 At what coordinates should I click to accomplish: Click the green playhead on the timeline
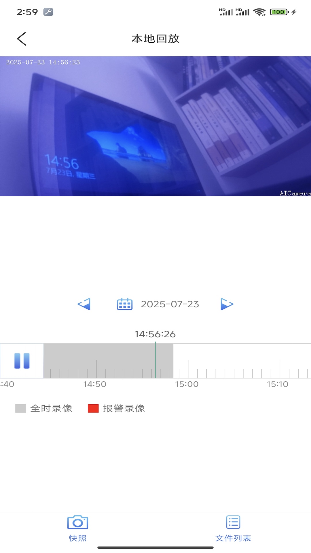155,360
